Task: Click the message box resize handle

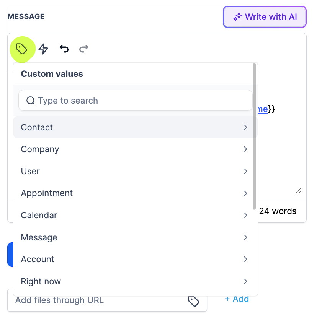Action: (x=298, y=191)
